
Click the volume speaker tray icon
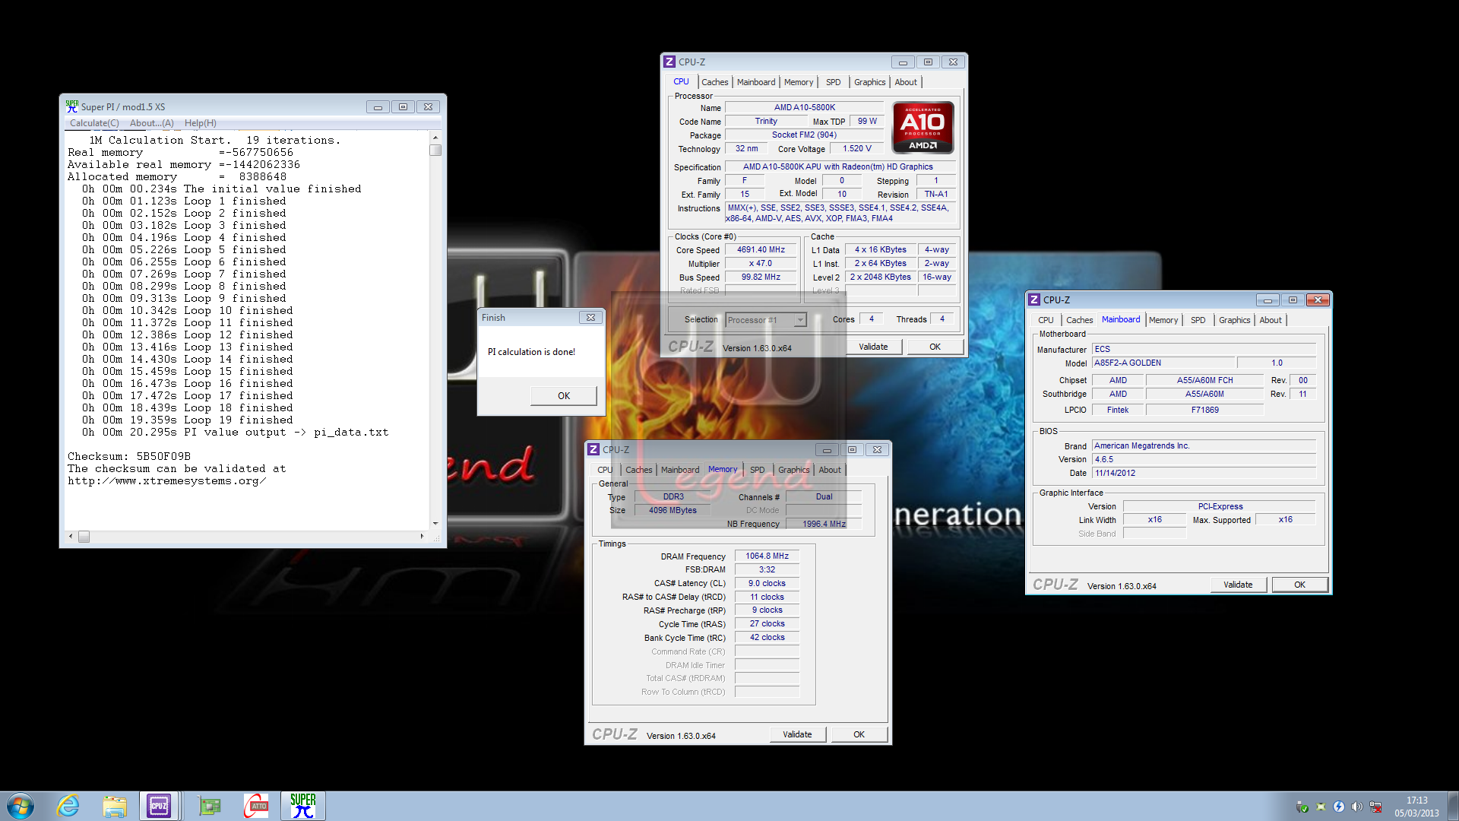[x=1357, y=807]
